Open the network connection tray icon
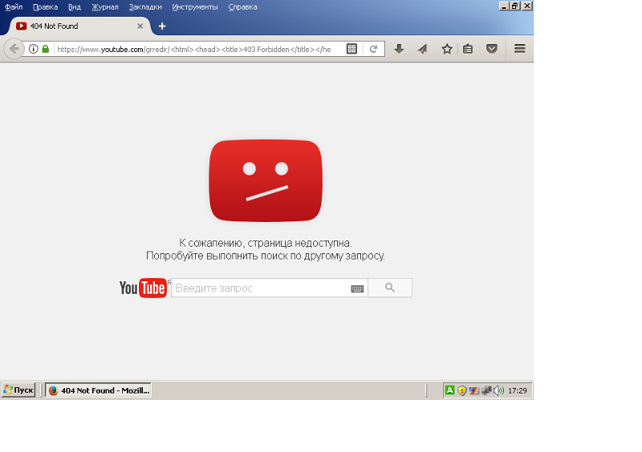 tap(486, 390)
